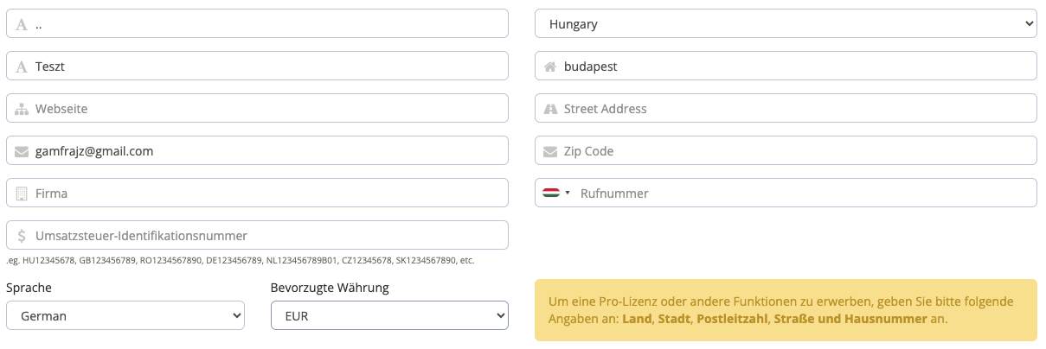This screenshot has height=349, width=1046.
Task: Click the yellow Pro-Lizenz notice box
Action: coord(786,310)
